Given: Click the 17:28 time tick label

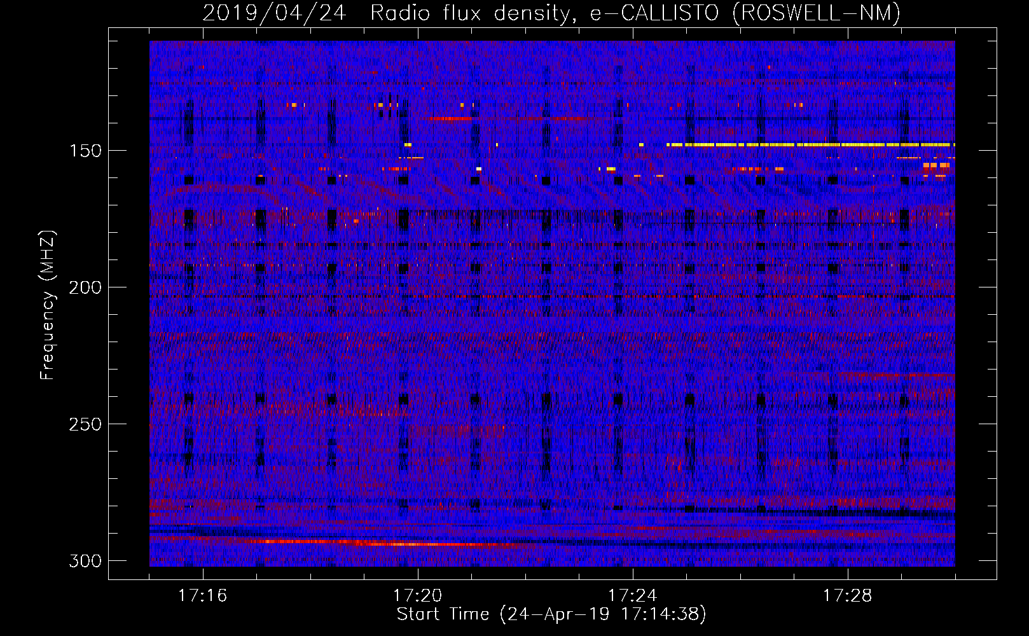Looking at the screenshot, I should (x=847, y=595).
